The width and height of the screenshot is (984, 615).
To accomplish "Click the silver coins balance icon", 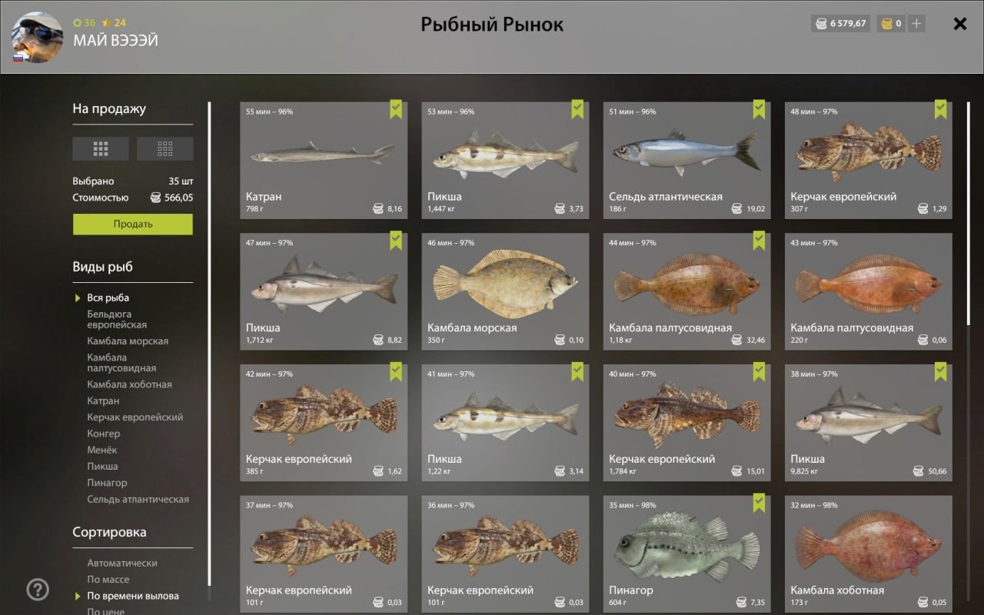I will 821,24.
